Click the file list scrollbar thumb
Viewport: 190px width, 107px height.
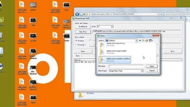tap(157, 56)
